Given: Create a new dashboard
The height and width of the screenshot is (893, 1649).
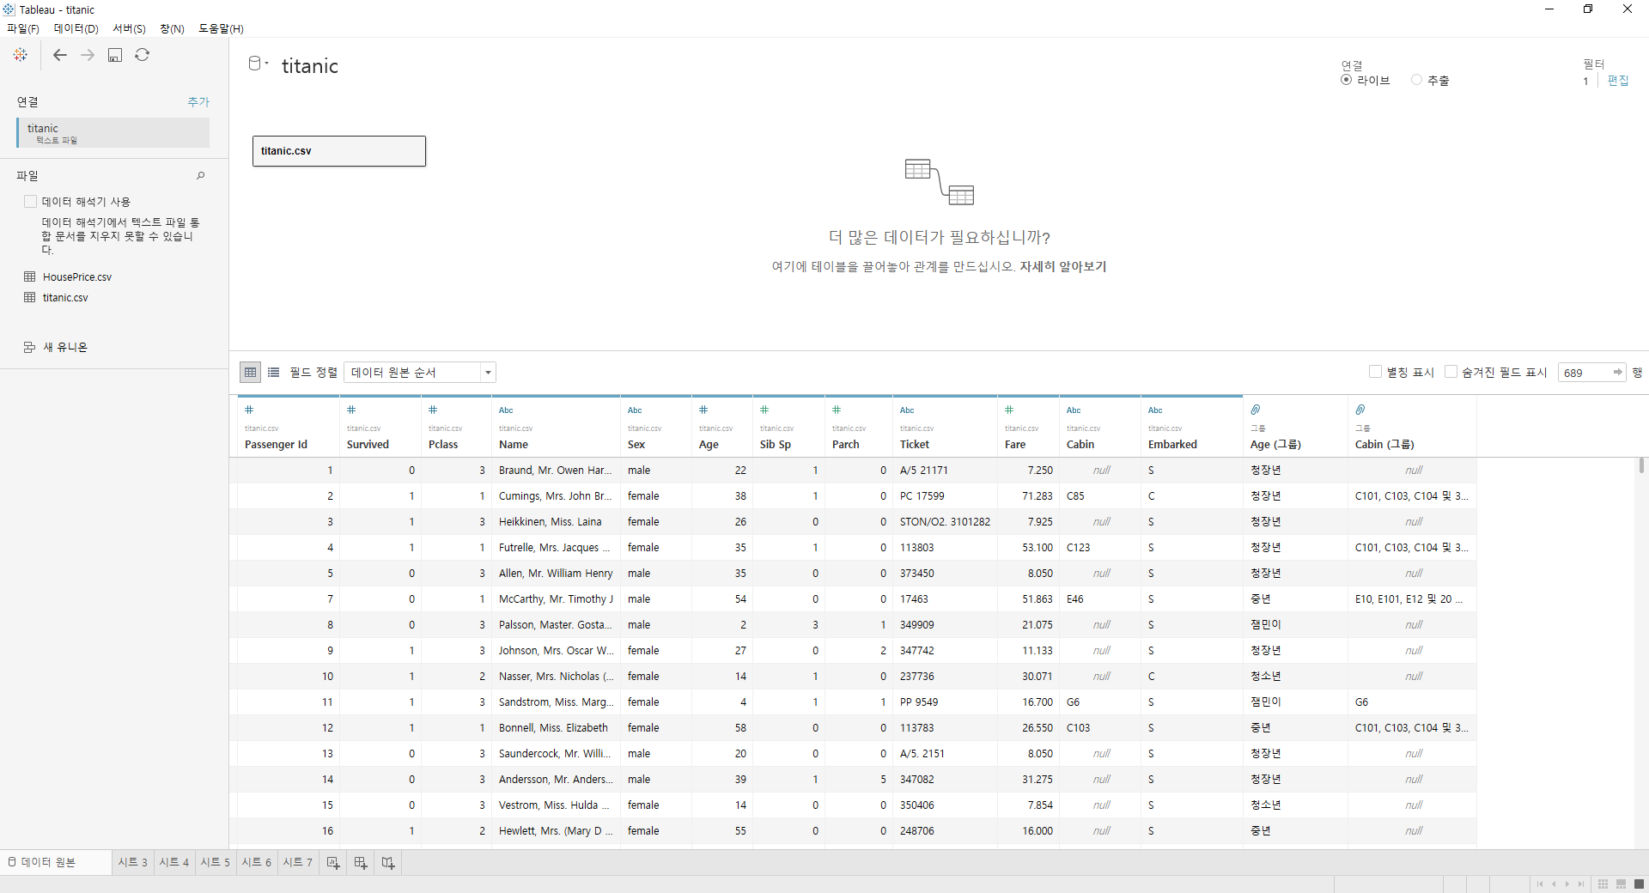Looking at the screenshot, I should pyautogui.click(x=361, y=862).
